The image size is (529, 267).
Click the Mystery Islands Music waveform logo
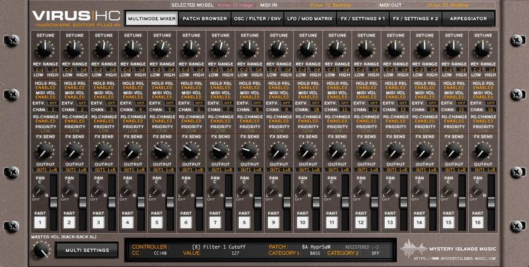click(414, 248)
